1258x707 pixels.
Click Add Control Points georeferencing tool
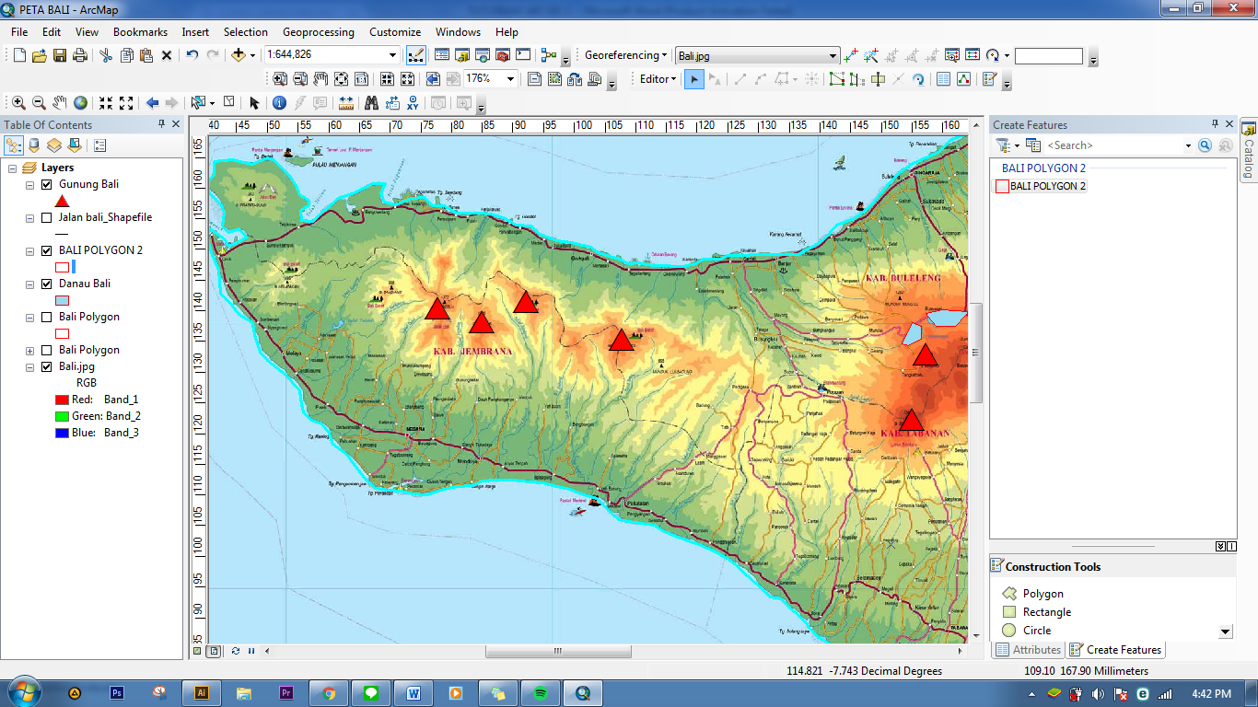(x=850, y=55)
